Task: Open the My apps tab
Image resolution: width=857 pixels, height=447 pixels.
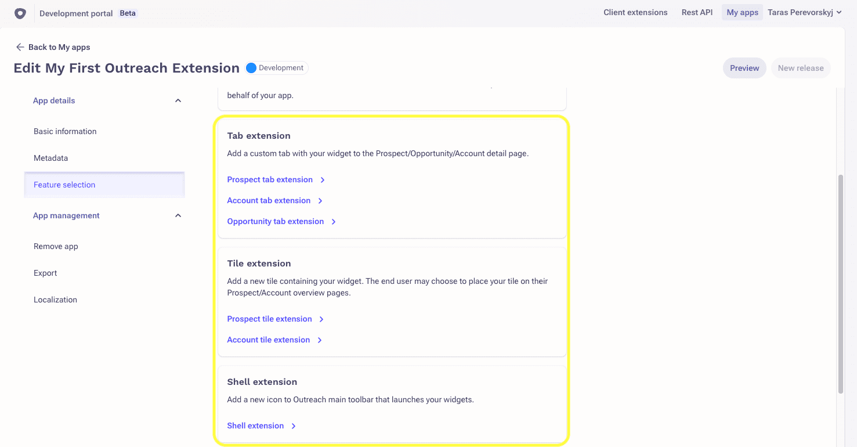Action: click(742, 12)
